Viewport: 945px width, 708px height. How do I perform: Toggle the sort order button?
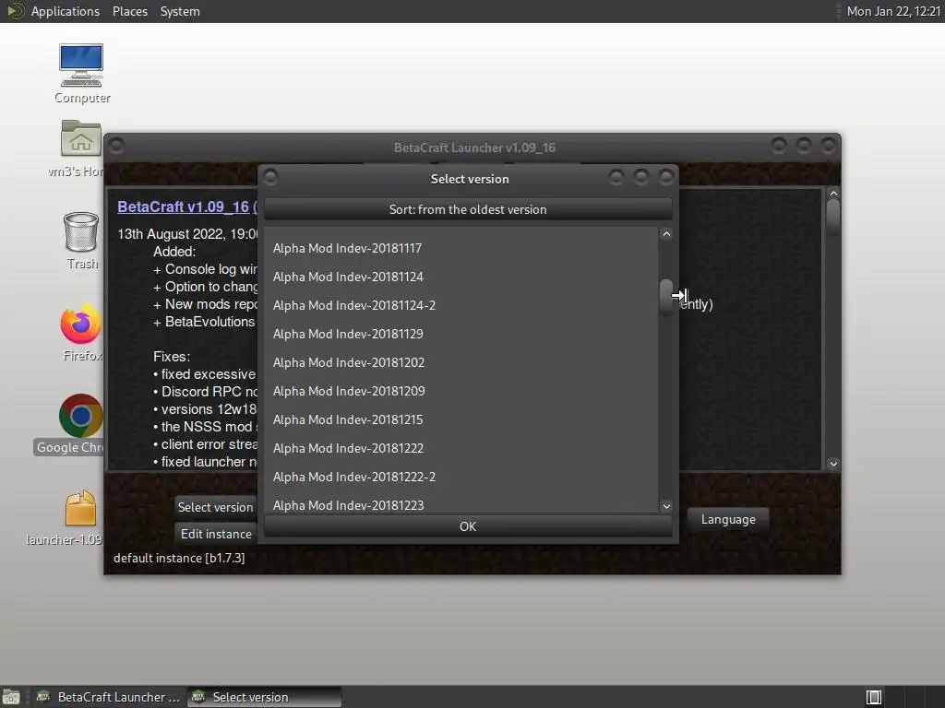[x=468, y=209]
